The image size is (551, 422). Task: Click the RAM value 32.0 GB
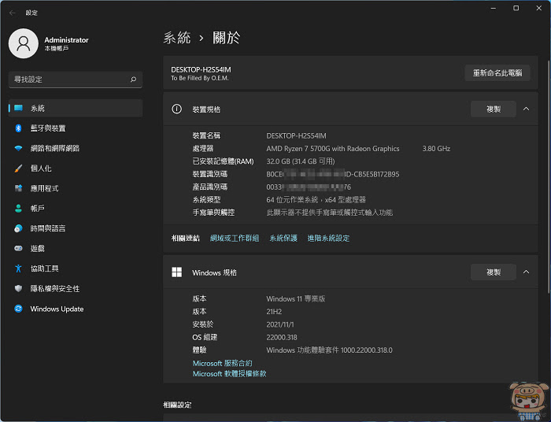coord(301,161)
